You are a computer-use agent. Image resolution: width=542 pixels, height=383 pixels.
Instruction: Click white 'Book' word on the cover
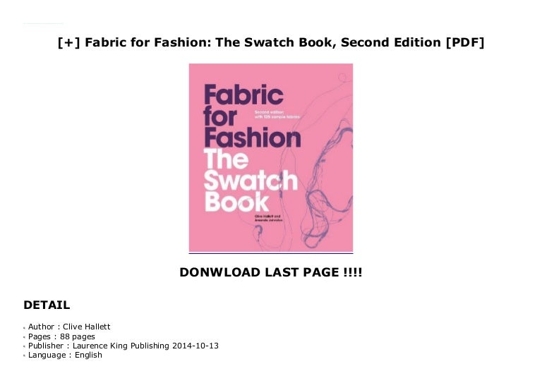[237, 201]
